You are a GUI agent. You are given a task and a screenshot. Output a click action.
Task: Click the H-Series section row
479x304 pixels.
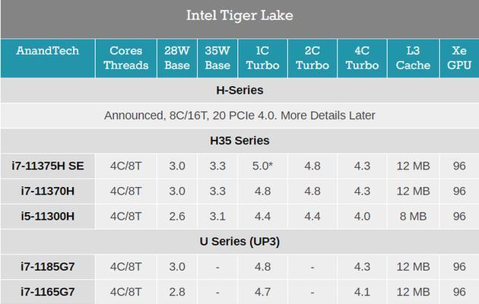(x=239, y=90)
